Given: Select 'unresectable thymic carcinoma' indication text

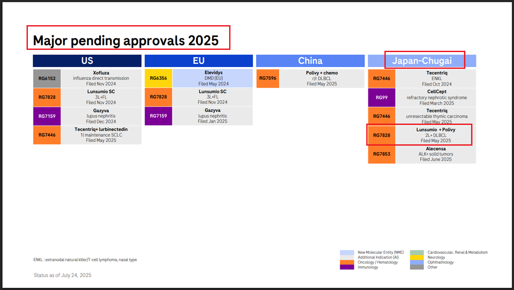Looking at the screenshot, I should coord(437,116).
